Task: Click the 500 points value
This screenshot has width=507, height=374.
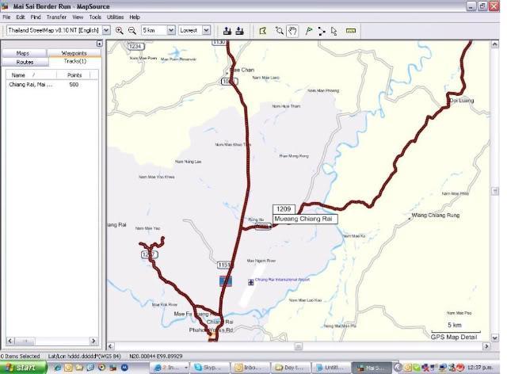Action: coord(74,85)
